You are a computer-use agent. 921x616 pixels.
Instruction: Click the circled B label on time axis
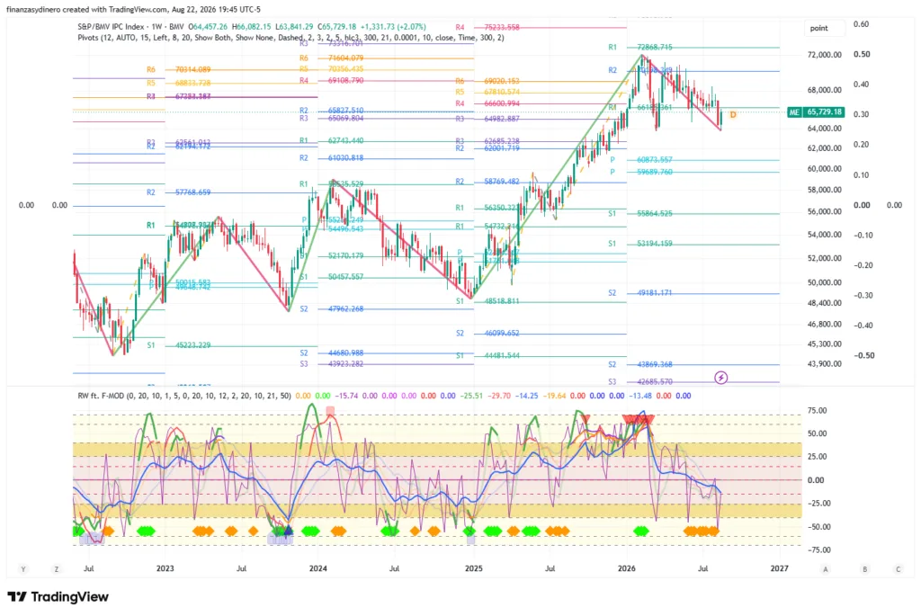click(x=864, y=569)
